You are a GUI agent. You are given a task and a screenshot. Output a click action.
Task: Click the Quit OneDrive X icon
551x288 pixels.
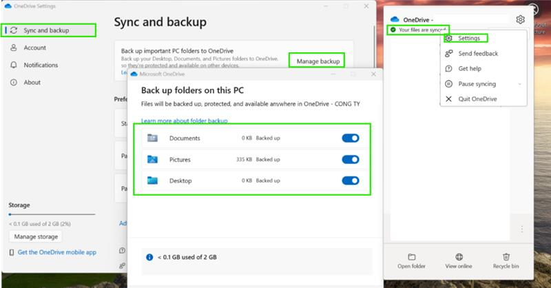click(449, 99)
